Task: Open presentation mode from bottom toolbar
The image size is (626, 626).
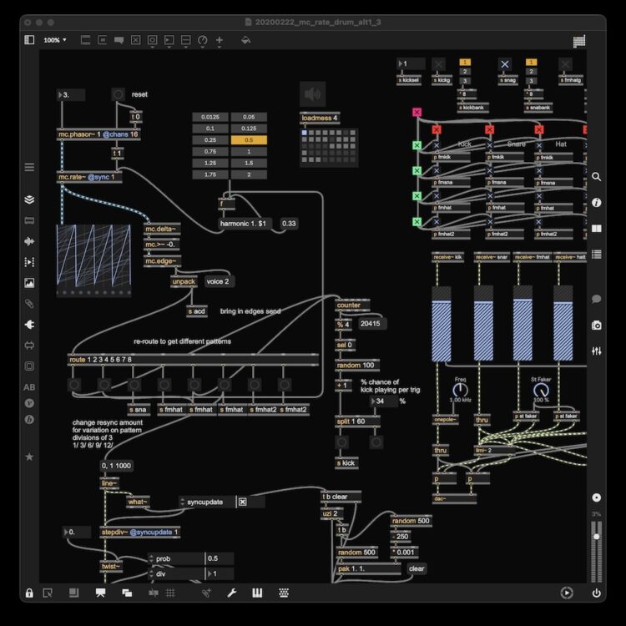Action: tap(100, 593)
